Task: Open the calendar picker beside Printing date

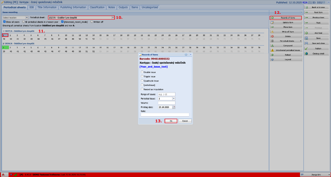Action: click(x=174, y=107)
